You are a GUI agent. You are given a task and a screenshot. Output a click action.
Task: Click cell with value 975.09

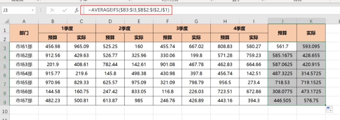tap(139, 83)
